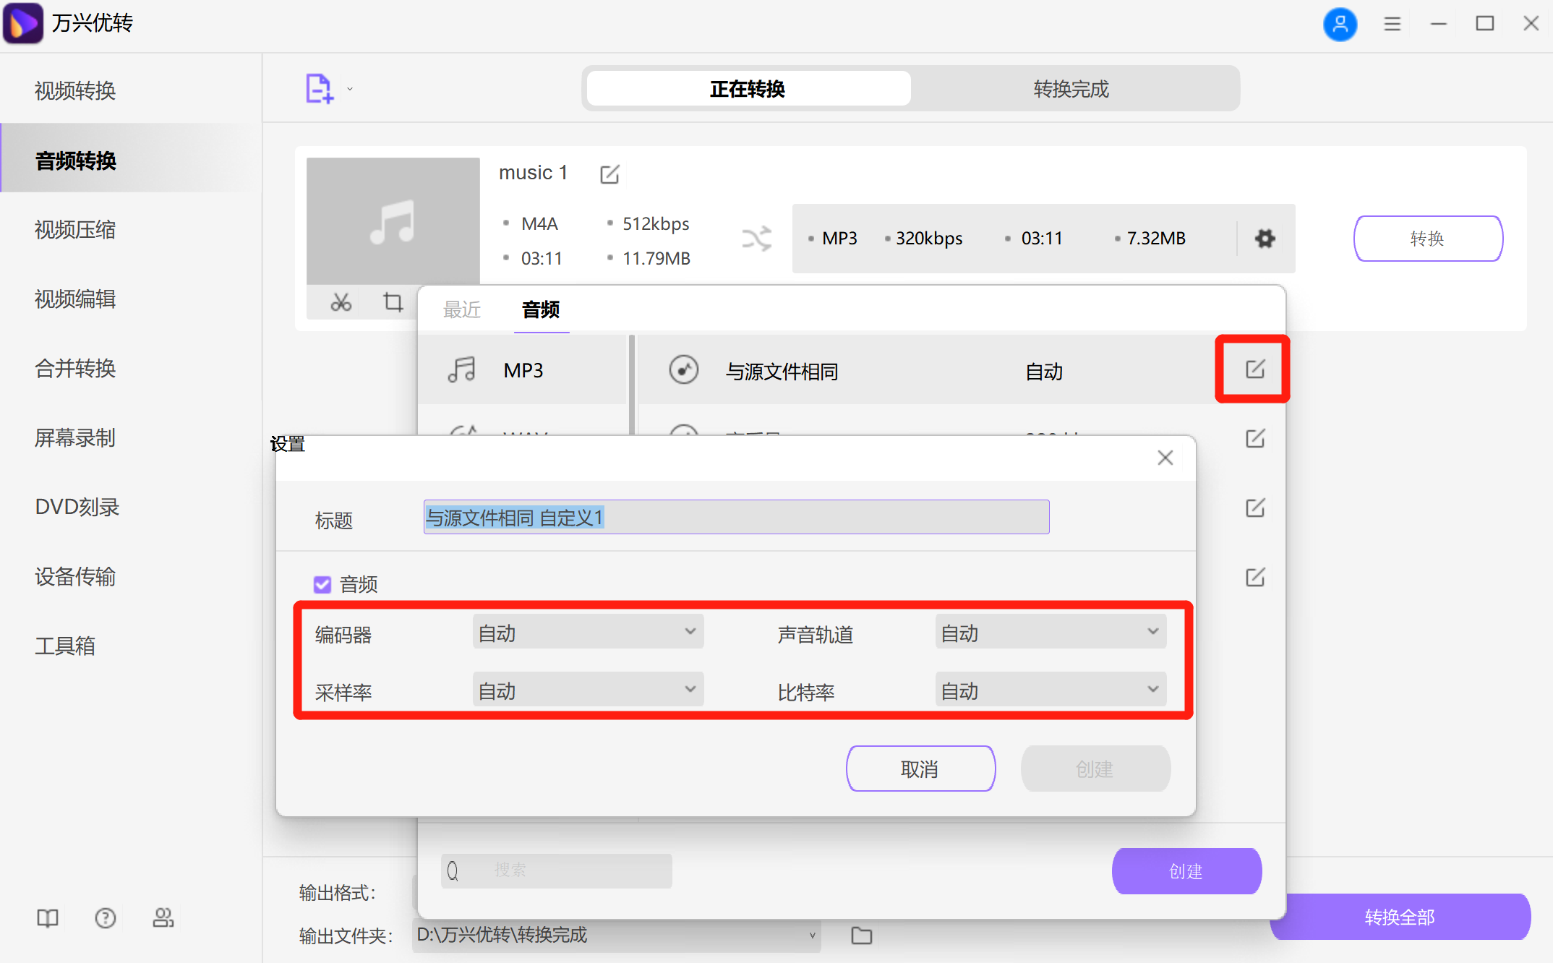Click the 取消 button in settings
Screen dimensions: 1553x963
(920, 769)
